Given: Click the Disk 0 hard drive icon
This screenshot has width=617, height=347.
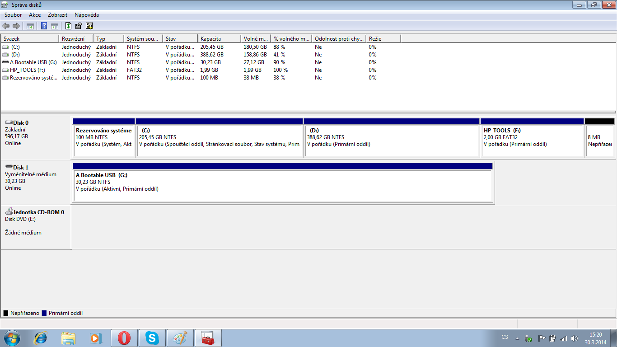Looking at the screenshot, I should (x=9, y=122).
